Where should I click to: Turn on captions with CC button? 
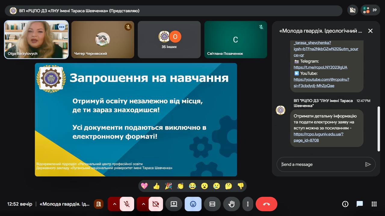point(212,204)
